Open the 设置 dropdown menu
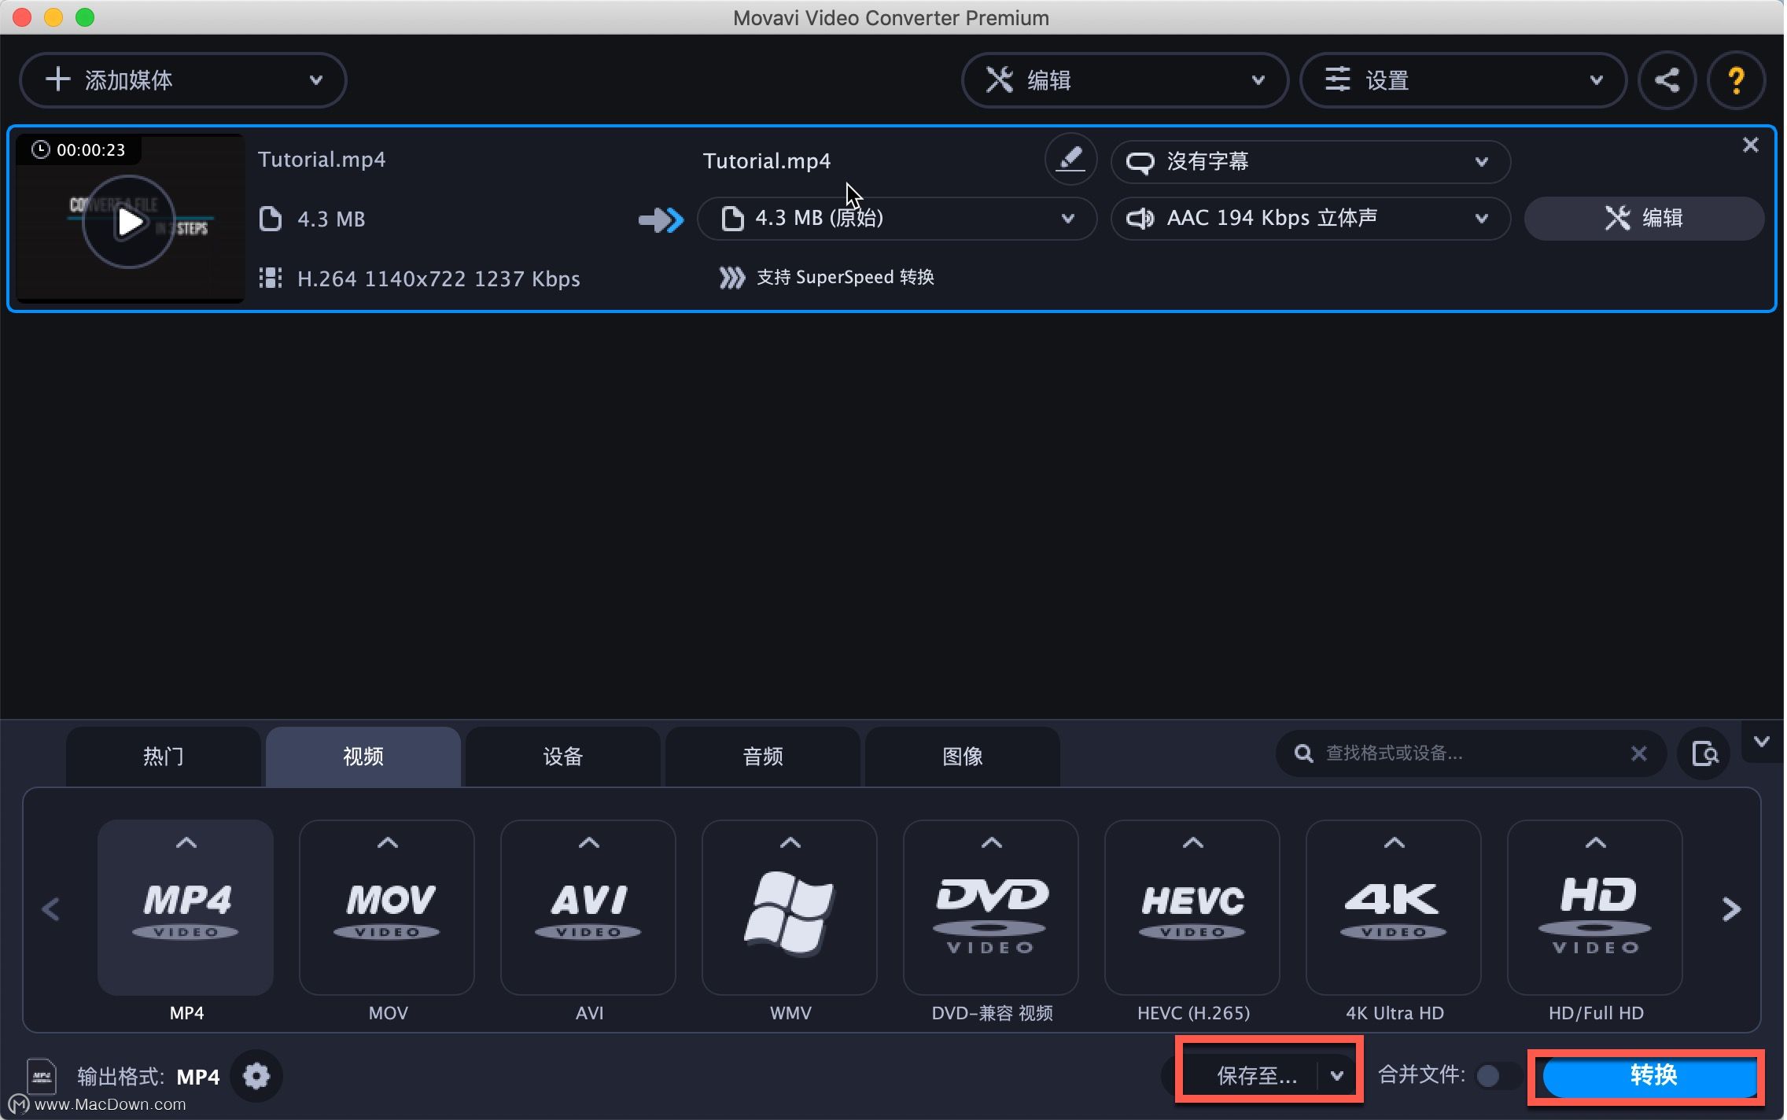 1463,80
